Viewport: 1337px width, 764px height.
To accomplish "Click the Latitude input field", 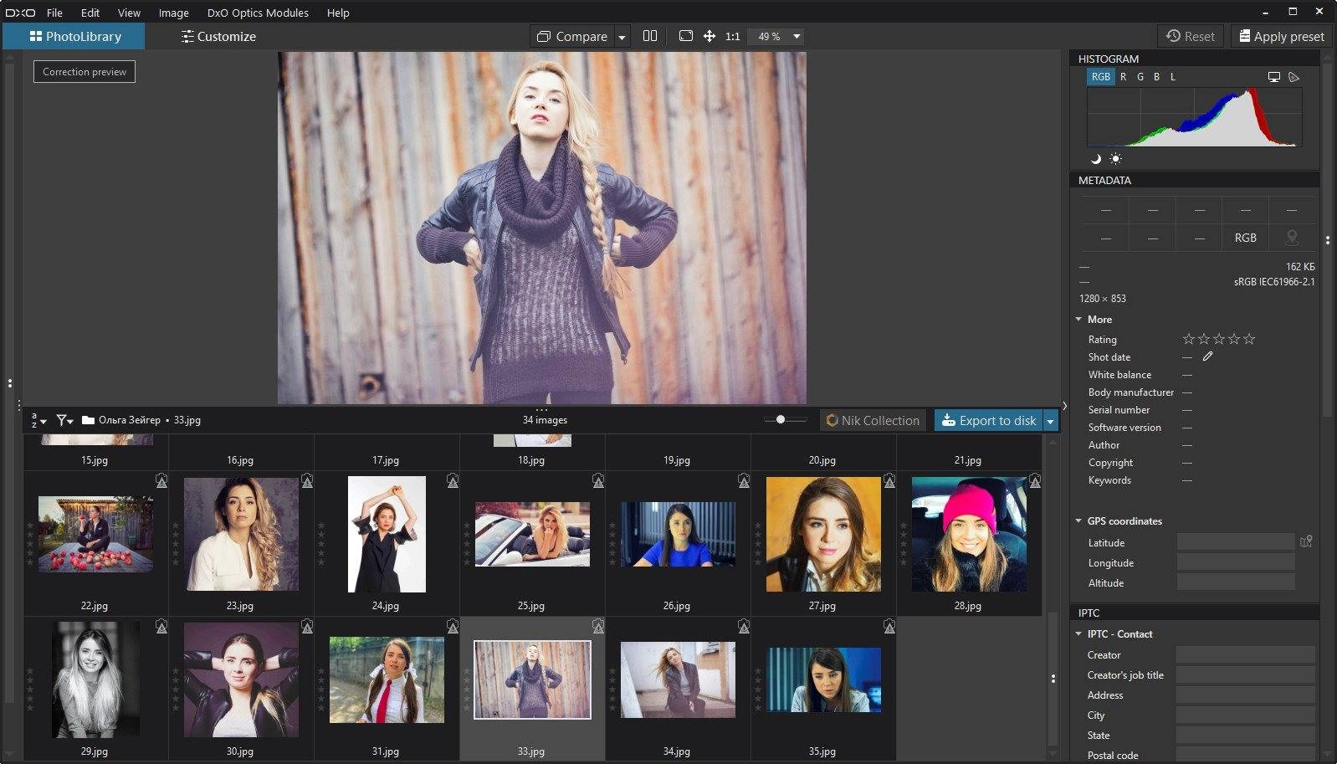I will (x=1236, y=542).
